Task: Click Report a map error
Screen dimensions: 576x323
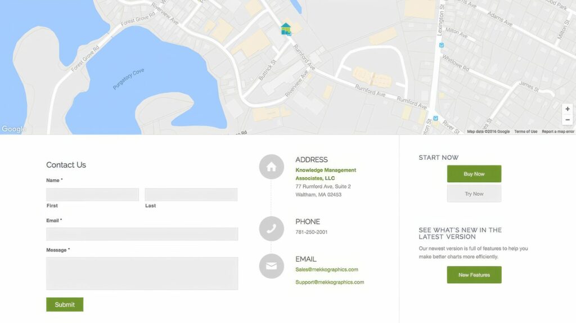Action: [x=557, y=132]
